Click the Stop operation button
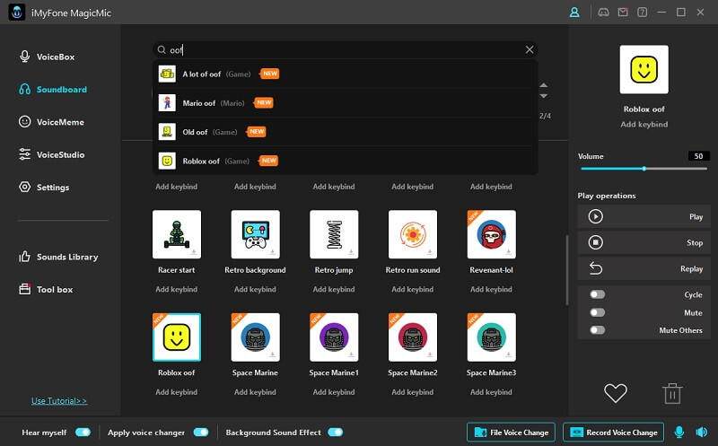 click(x=644, y=242)
